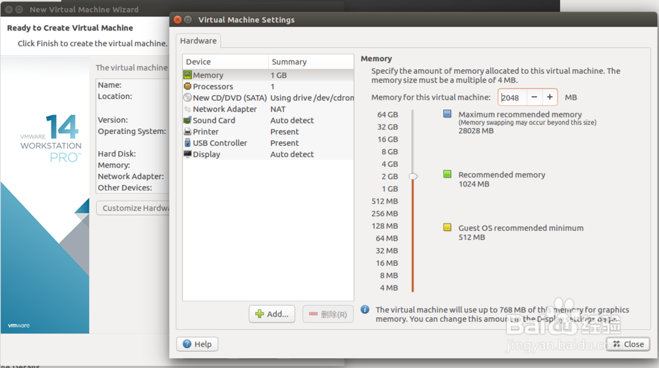Click the info icon beside graphics memory note
The height and width of the screenshot is (368, 659).
tap(365, 309)
